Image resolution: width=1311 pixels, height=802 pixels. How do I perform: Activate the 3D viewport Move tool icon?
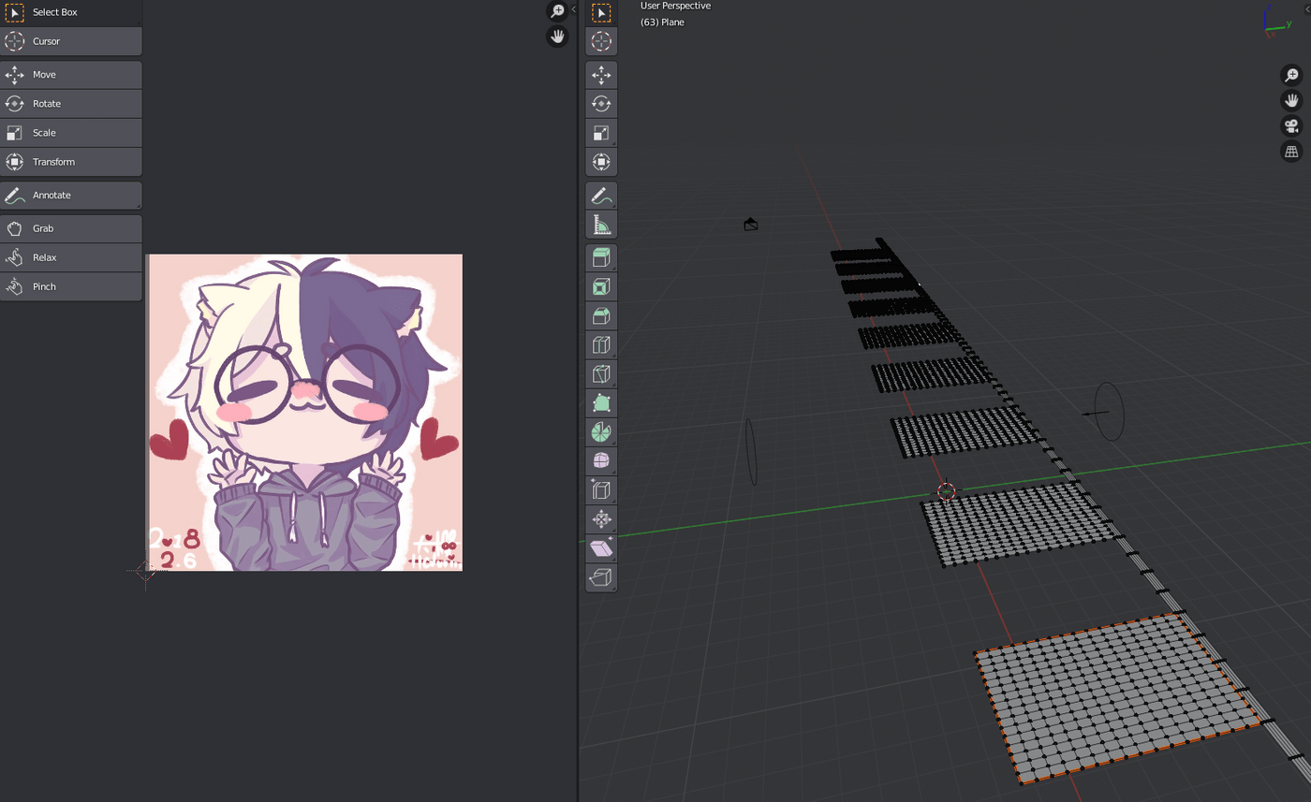601,75
